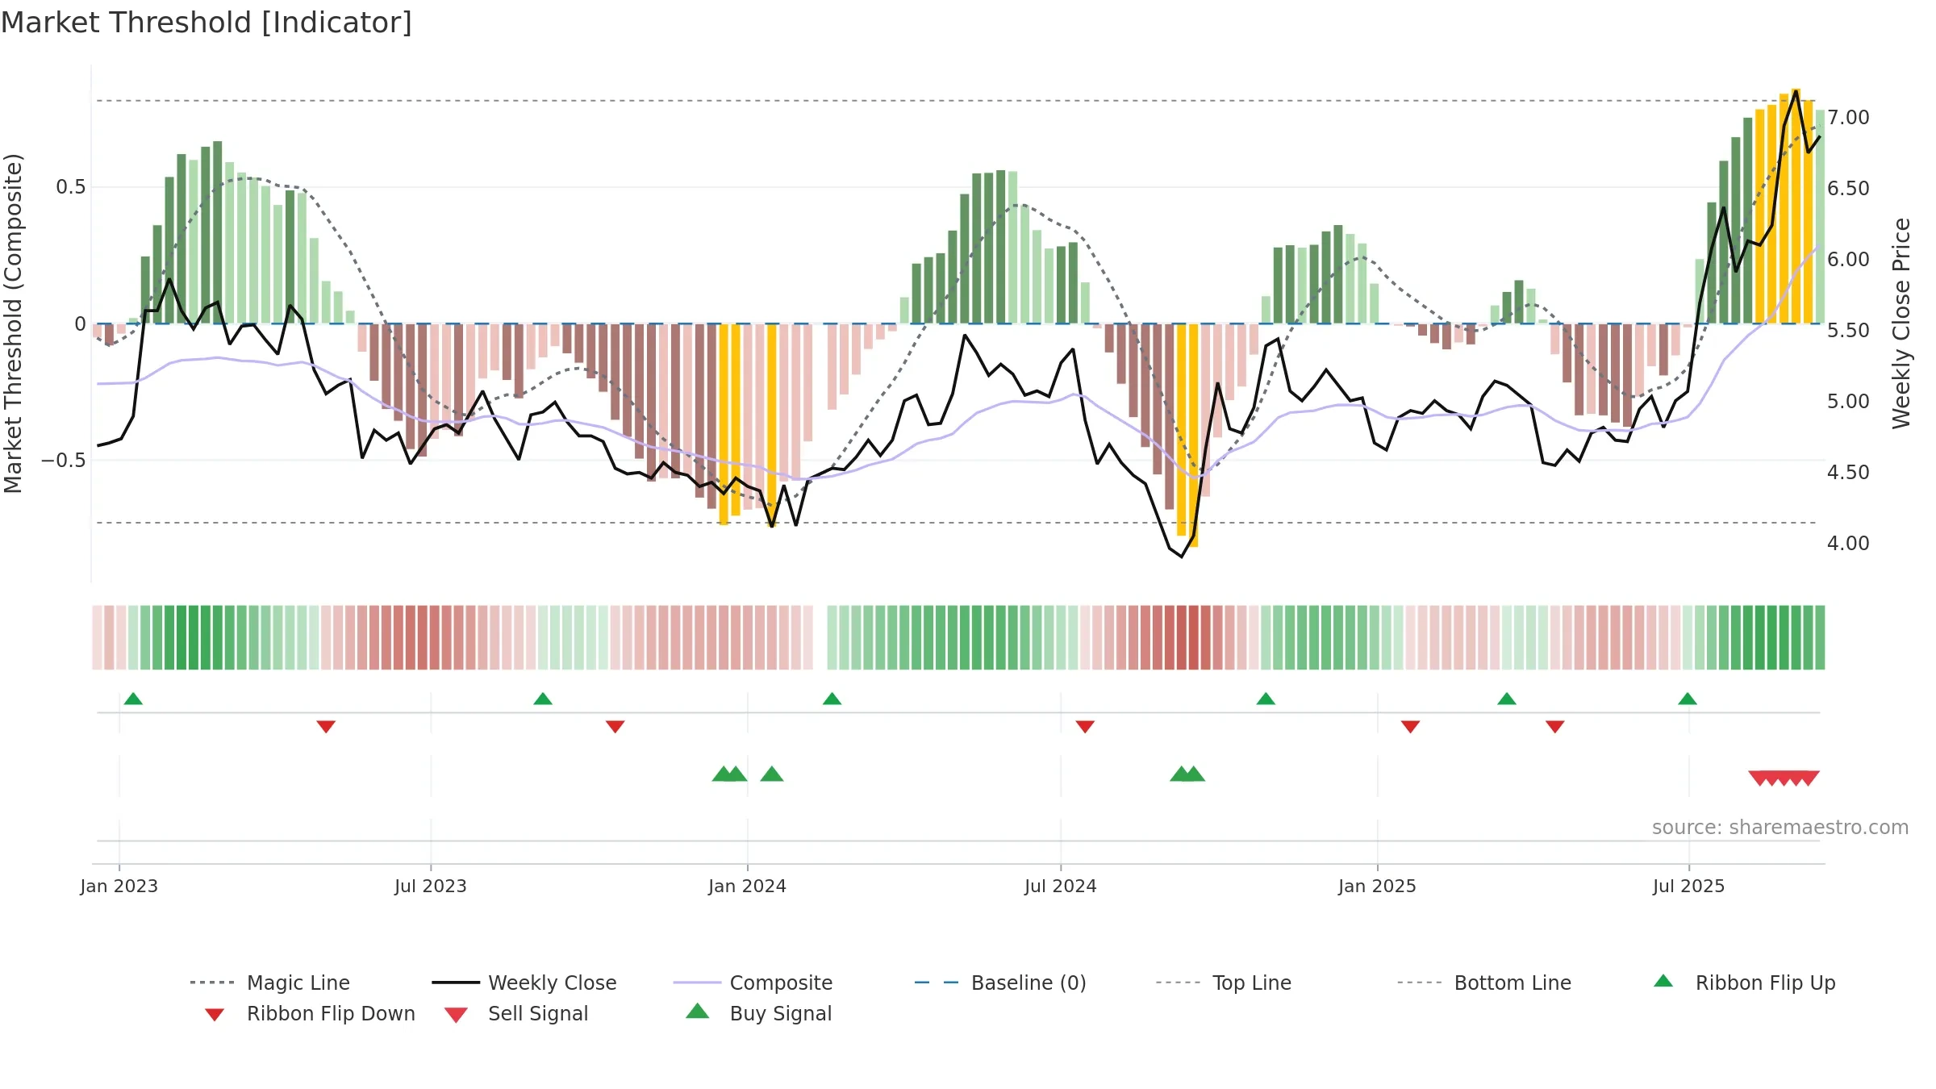1936x1089 pixels.
Task: Click the Ribbon Flip Down marker left of Jan 2024
Action: (x=615, y=727)
